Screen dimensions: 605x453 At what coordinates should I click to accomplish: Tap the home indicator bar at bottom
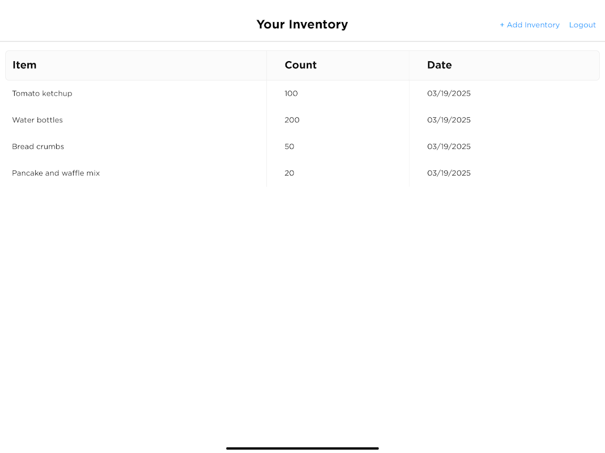click(x=302, y=448)
